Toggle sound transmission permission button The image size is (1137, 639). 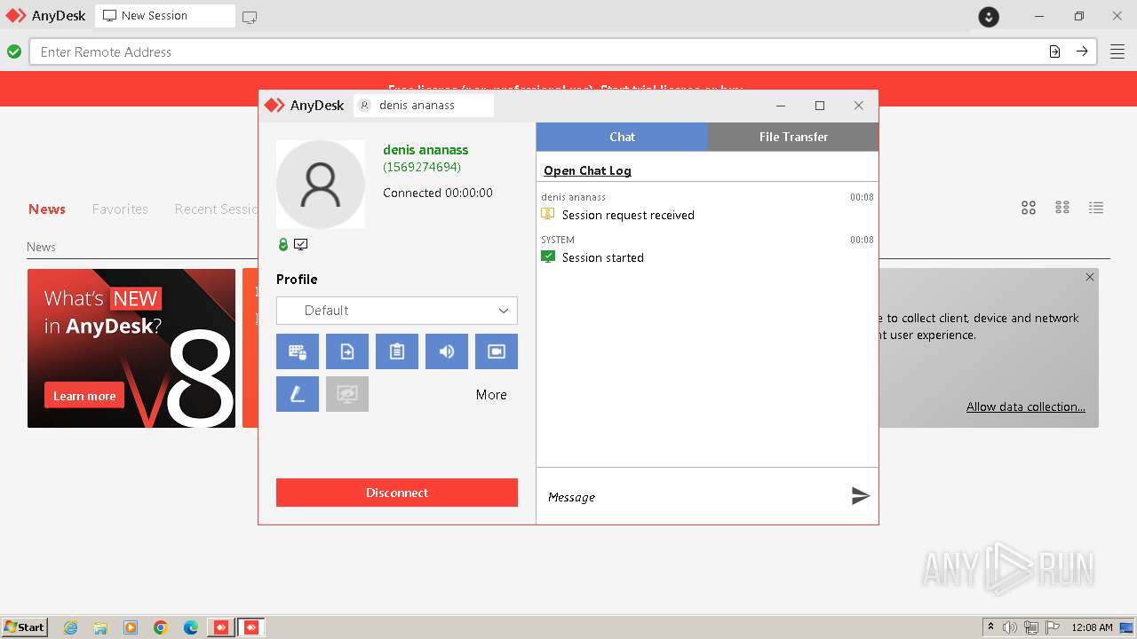click(447, 351)
